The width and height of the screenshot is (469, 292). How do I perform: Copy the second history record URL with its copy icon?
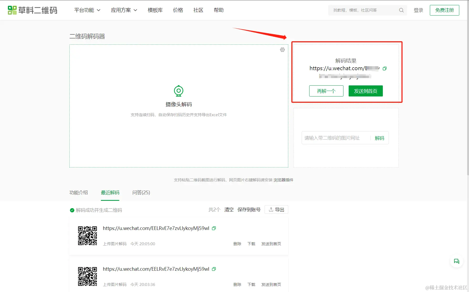214,269
